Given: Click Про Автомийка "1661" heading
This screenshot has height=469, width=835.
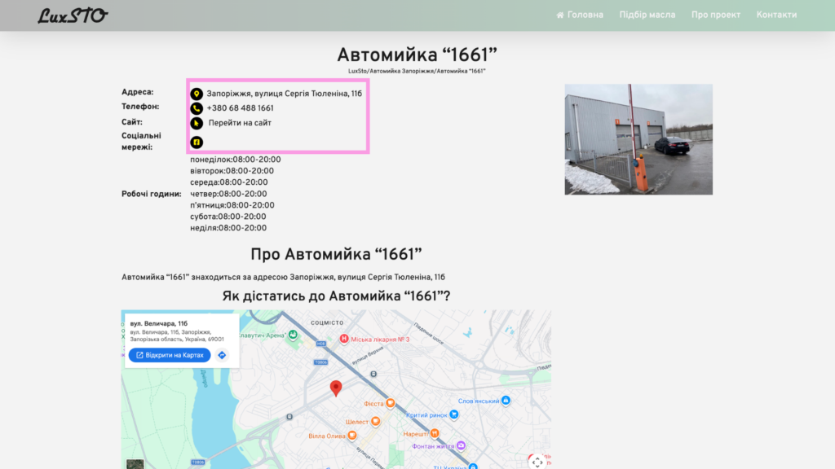Looking at the screenshot, I should pos(336,254).
